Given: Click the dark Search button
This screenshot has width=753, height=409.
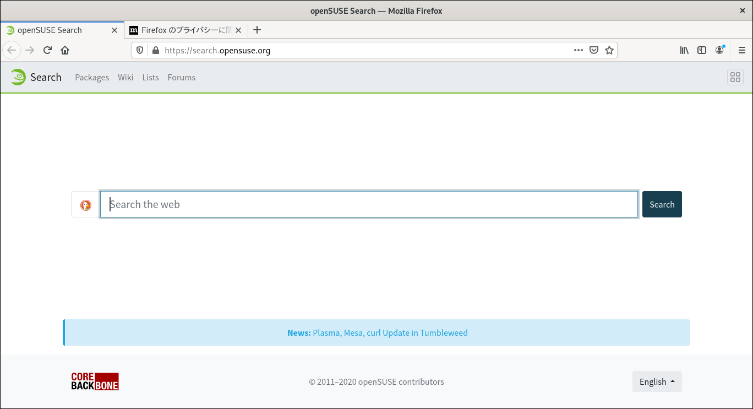Looking at the screenshot, I should pyautogui.click(x=662, y=204).
